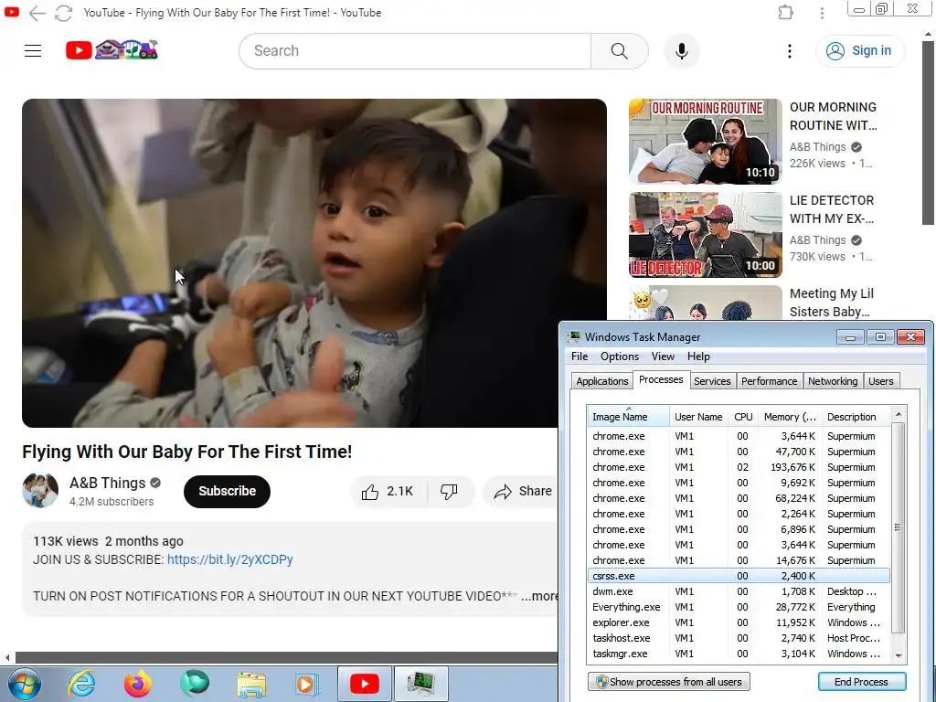Open Options menu in Task Manager
The image size is (936, 702).
[x=620, y=356]
